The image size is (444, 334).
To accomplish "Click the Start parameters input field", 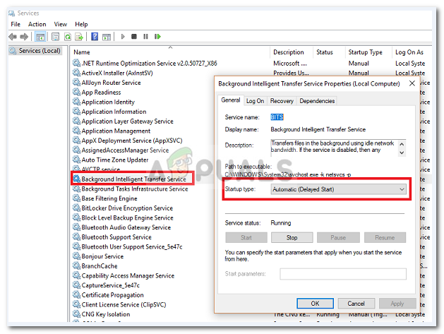I will pos(343,274).
